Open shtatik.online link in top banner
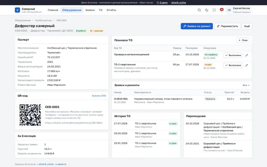This screenshot has width=267, height=167. pos(178,3)
